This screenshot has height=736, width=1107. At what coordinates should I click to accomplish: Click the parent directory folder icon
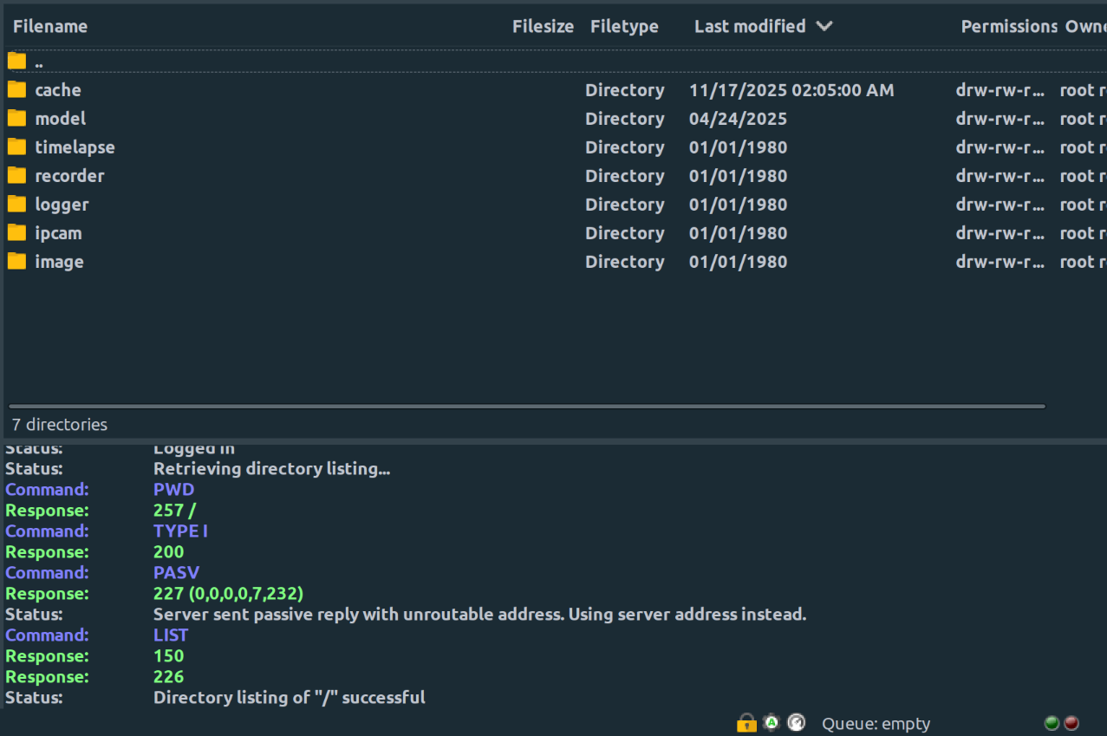point(16,61)
